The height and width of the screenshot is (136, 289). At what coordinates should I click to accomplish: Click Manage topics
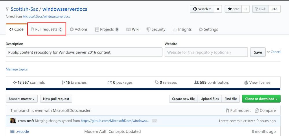17,69
